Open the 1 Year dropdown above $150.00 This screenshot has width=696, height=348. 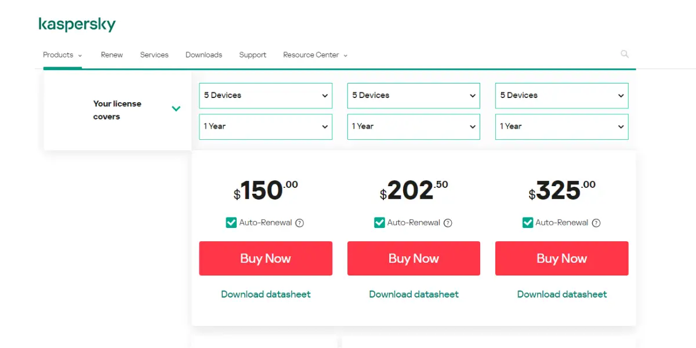[x=266, y=126]
